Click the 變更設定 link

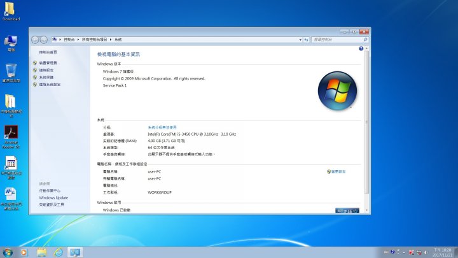[338, 172]
